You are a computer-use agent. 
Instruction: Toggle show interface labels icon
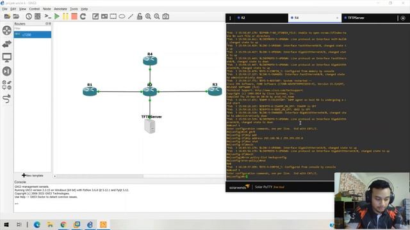click(x=38, y=17)
